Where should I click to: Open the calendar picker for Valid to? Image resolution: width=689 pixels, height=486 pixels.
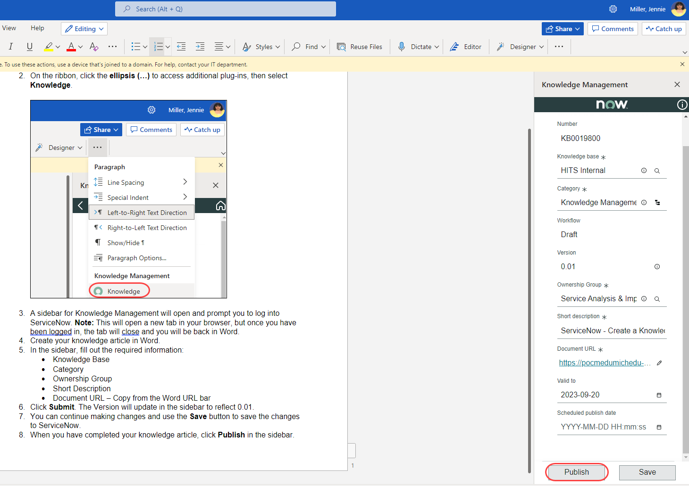[659, 395]
